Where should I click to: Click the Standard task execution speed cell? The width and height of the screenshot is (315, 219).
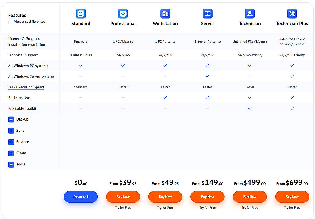(81, 87)
